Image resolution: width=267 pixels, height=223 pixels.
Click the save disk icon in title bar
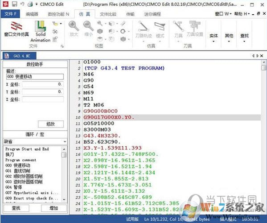(x=14, y=4)
